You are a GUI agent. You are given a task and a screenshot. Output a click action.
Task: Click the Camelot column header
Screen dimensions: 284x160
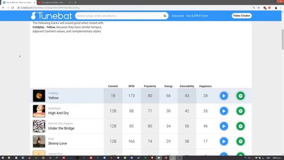(x=113, y=86)
